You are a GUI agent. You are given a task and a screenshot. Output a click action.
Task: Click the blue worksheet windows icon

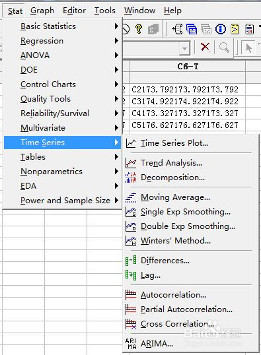tap(192, 29)
